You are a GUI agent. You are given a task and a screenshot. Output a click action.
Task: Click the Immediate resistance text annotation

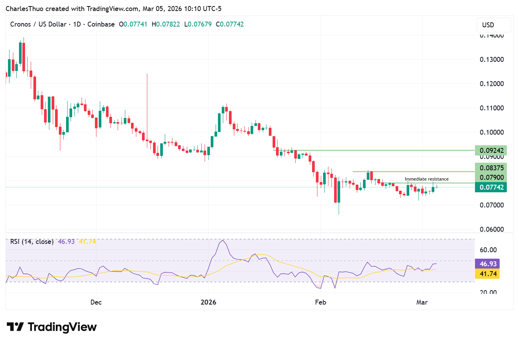pos(426,179)
